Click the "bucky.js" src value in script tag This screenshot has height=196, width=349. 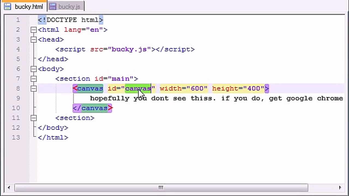(x=130, y=49)
